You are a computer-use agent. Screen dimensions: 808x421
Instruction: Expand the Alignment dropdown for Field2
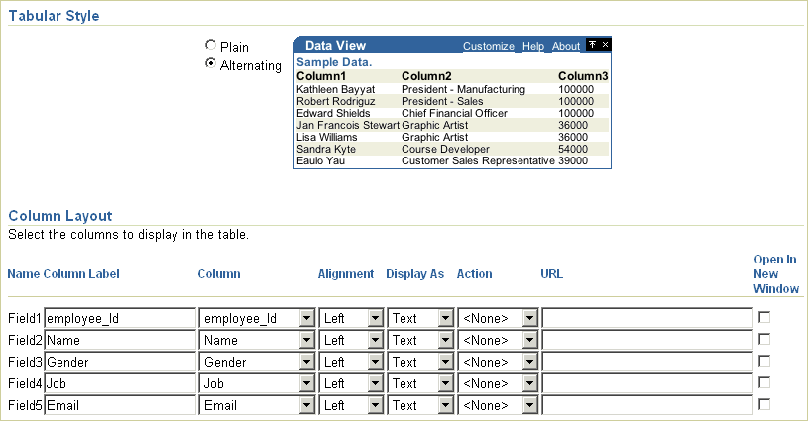(375, 341)
